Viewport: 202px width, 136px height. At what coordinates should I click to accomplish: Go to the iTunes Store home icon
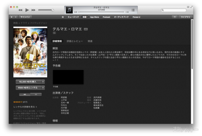[x=63, y=17]
